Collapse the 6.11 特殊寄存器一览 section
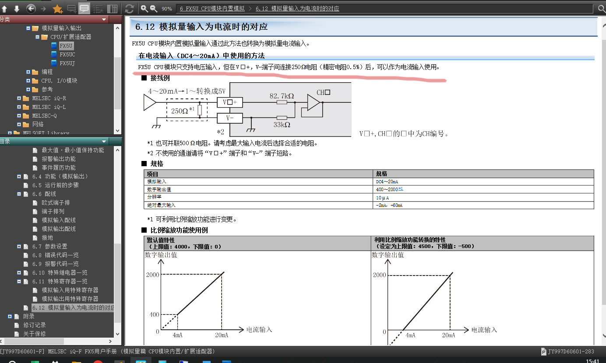 click(19, 281)
